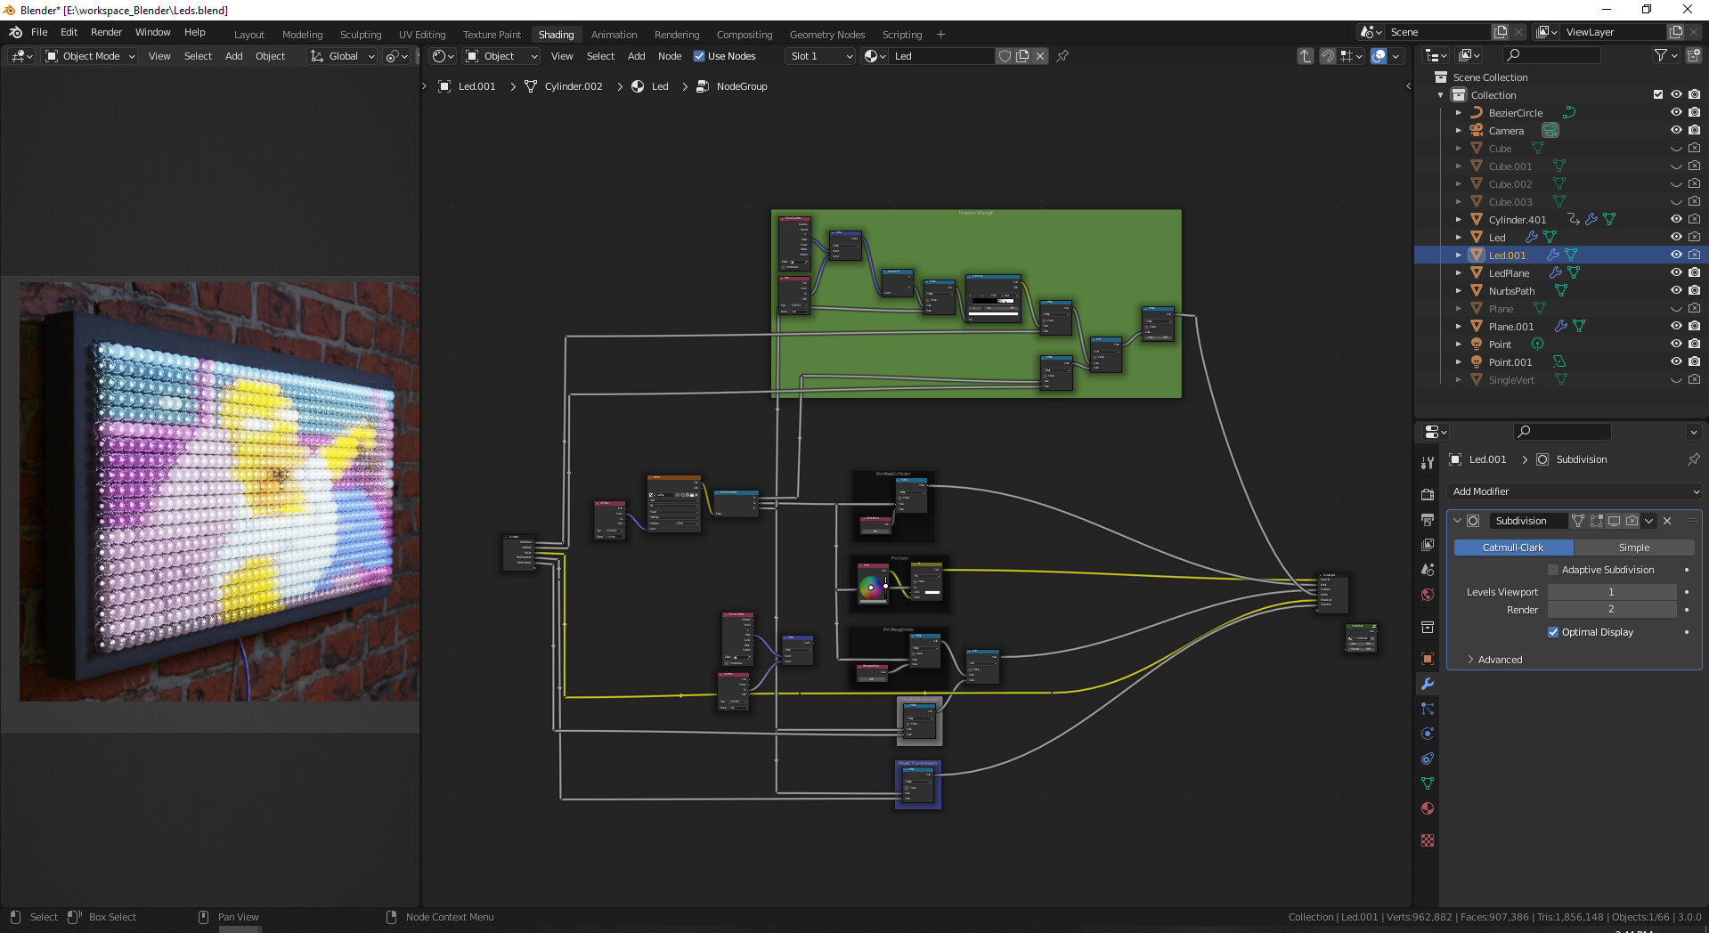Image resolution: width=1709 pixels, height=933 pixels.
Task: Open the Render menu
Action: (106, 32)
